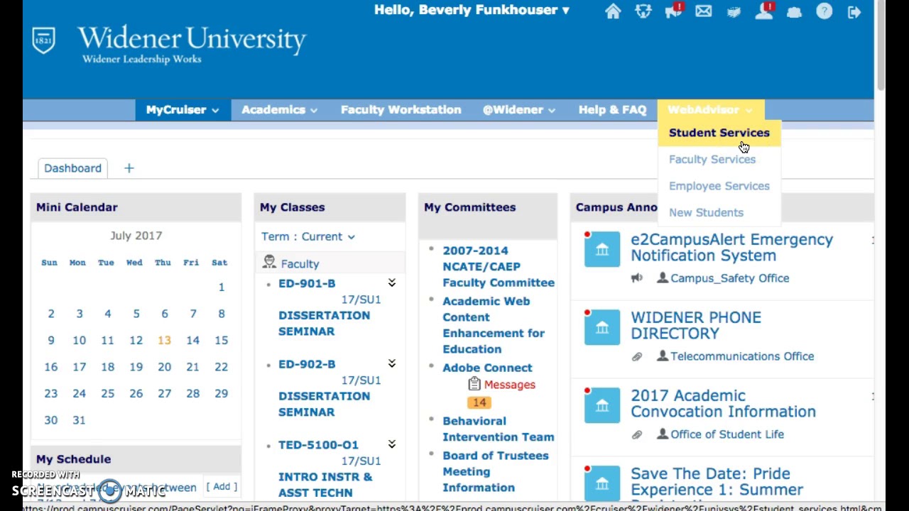This screenshot has width=909, height=511.
Task: Click the Widener Phone Directory building icon
Action: pos(602,326)
